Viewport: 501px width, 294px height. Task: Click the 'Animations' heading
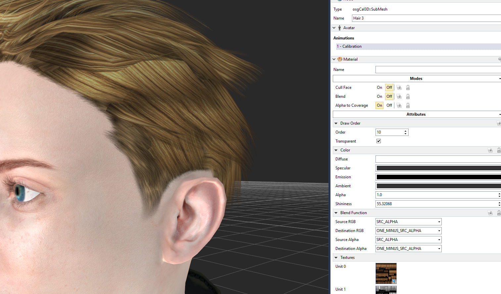(x=344, y=38)
